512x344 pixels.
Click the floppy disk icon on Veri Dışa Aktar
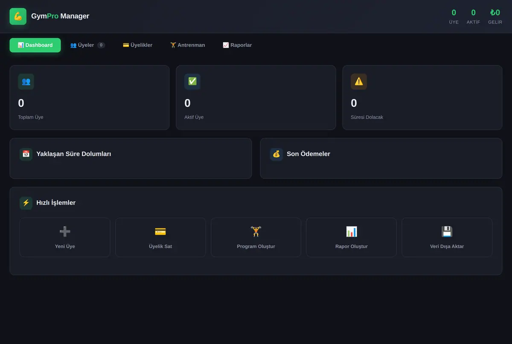click(x=447, y=232)
